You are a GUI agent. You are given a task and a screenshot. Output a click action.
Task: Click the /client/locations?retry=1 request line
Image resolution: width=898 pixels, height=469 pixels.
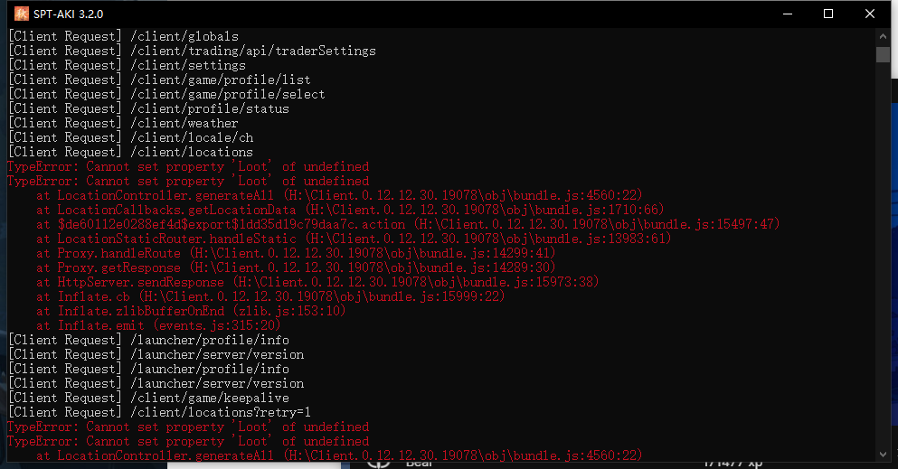point(159,412)
